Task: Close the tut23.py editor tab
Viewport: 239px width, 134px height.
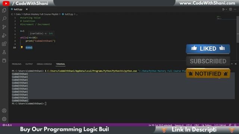Action: click(x=27, y=9)
